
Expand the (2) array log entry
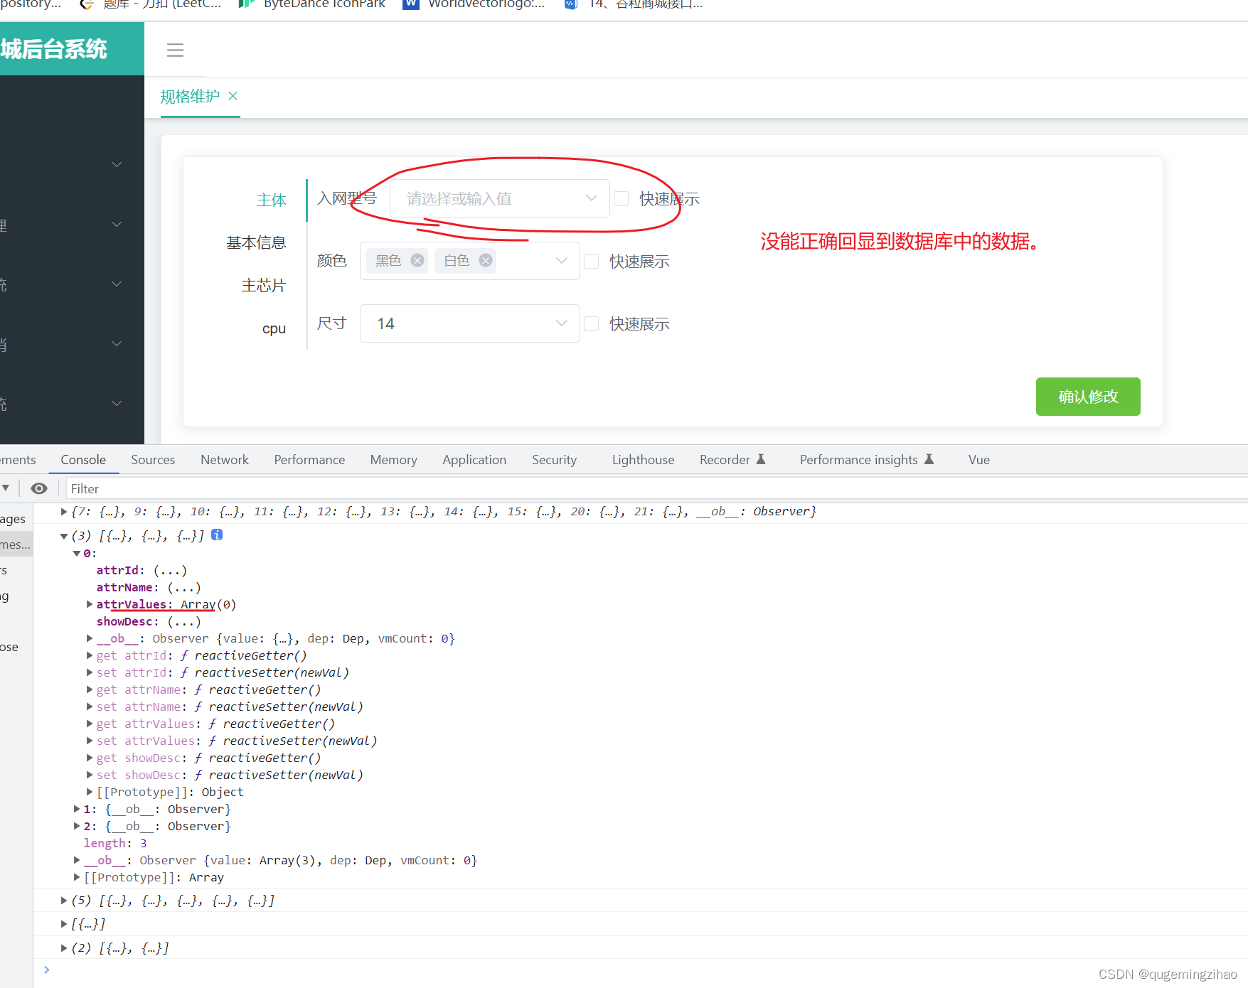click(64, 948)
